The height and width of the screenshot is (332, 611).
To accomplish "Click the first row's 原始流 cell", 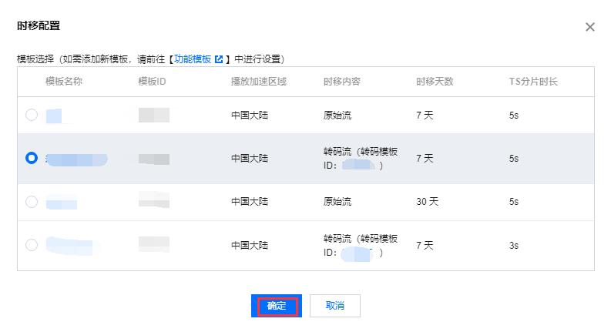I will tap(337, 116).
